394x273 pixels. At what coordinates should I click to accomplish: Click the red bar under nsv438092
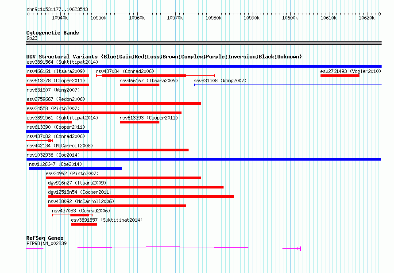[x=117, y=206]
